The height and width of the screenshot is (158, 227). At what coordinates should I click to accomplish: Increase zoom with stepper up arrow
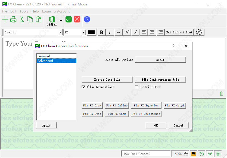[186, 152]
